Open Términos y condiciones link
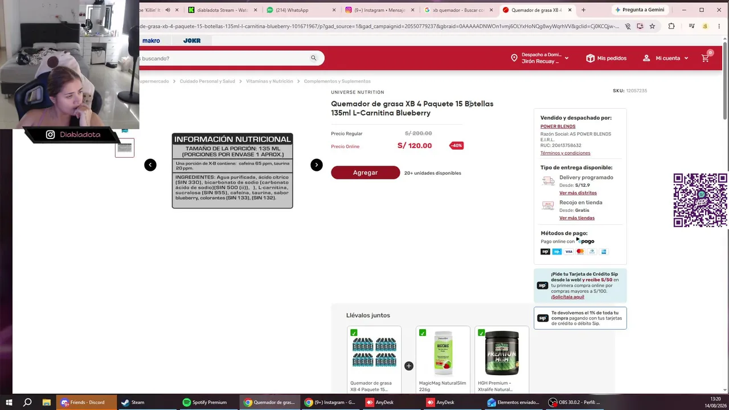 [x=565, y=153]
